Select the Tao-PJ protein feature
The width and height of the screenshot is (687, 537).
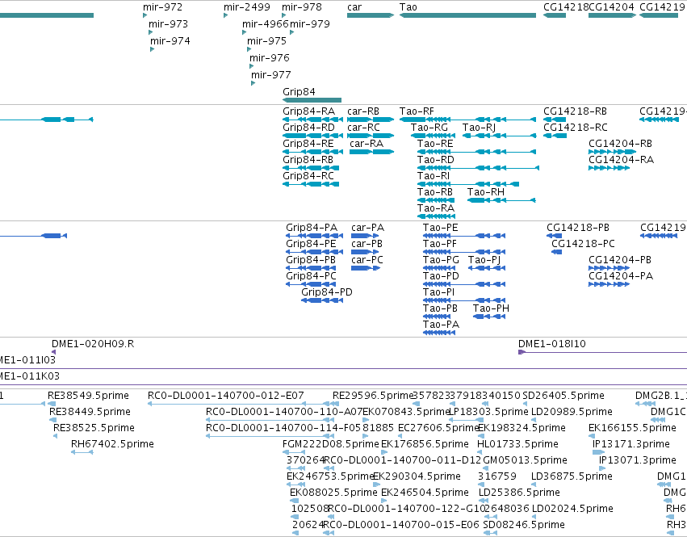point(486,268)
